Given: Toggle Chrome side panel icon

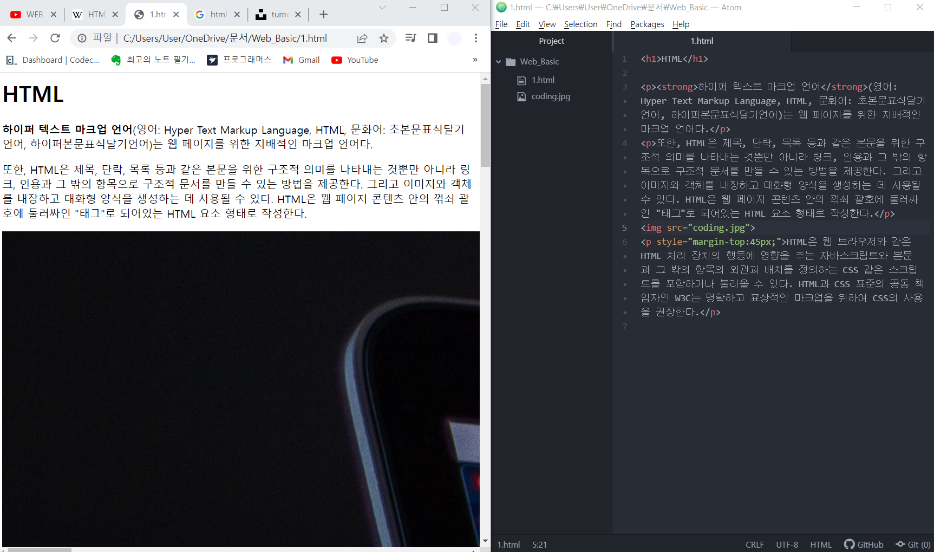Looking at the screenshot, I should (432, 38).
